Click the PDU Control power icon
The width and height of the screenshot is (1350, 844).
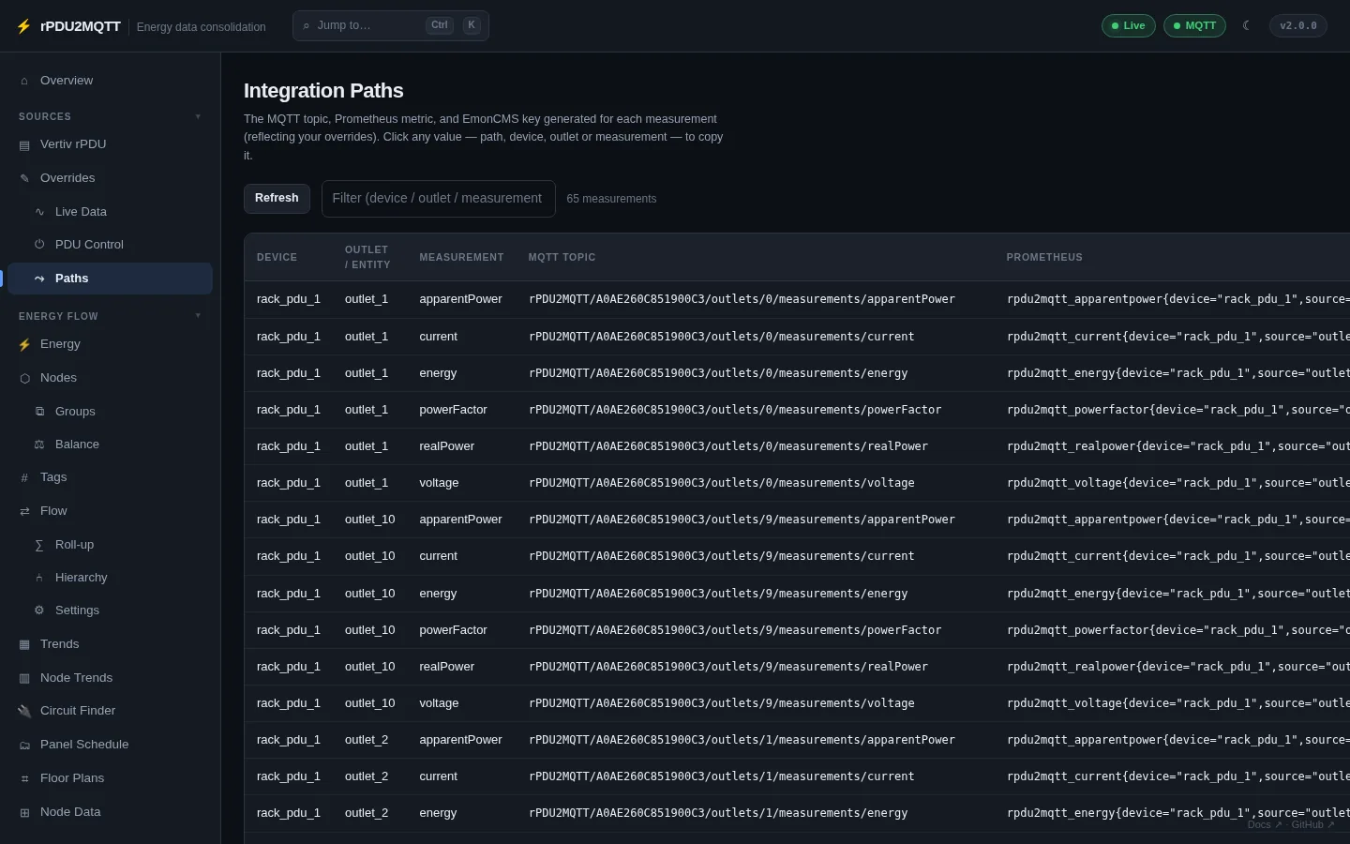[x=39, y=245]
